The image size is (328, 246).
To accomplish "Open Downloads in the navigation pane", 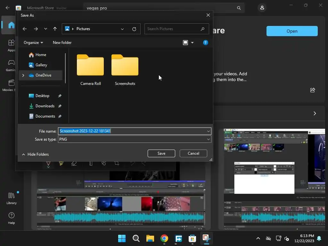I will [45, 106].
